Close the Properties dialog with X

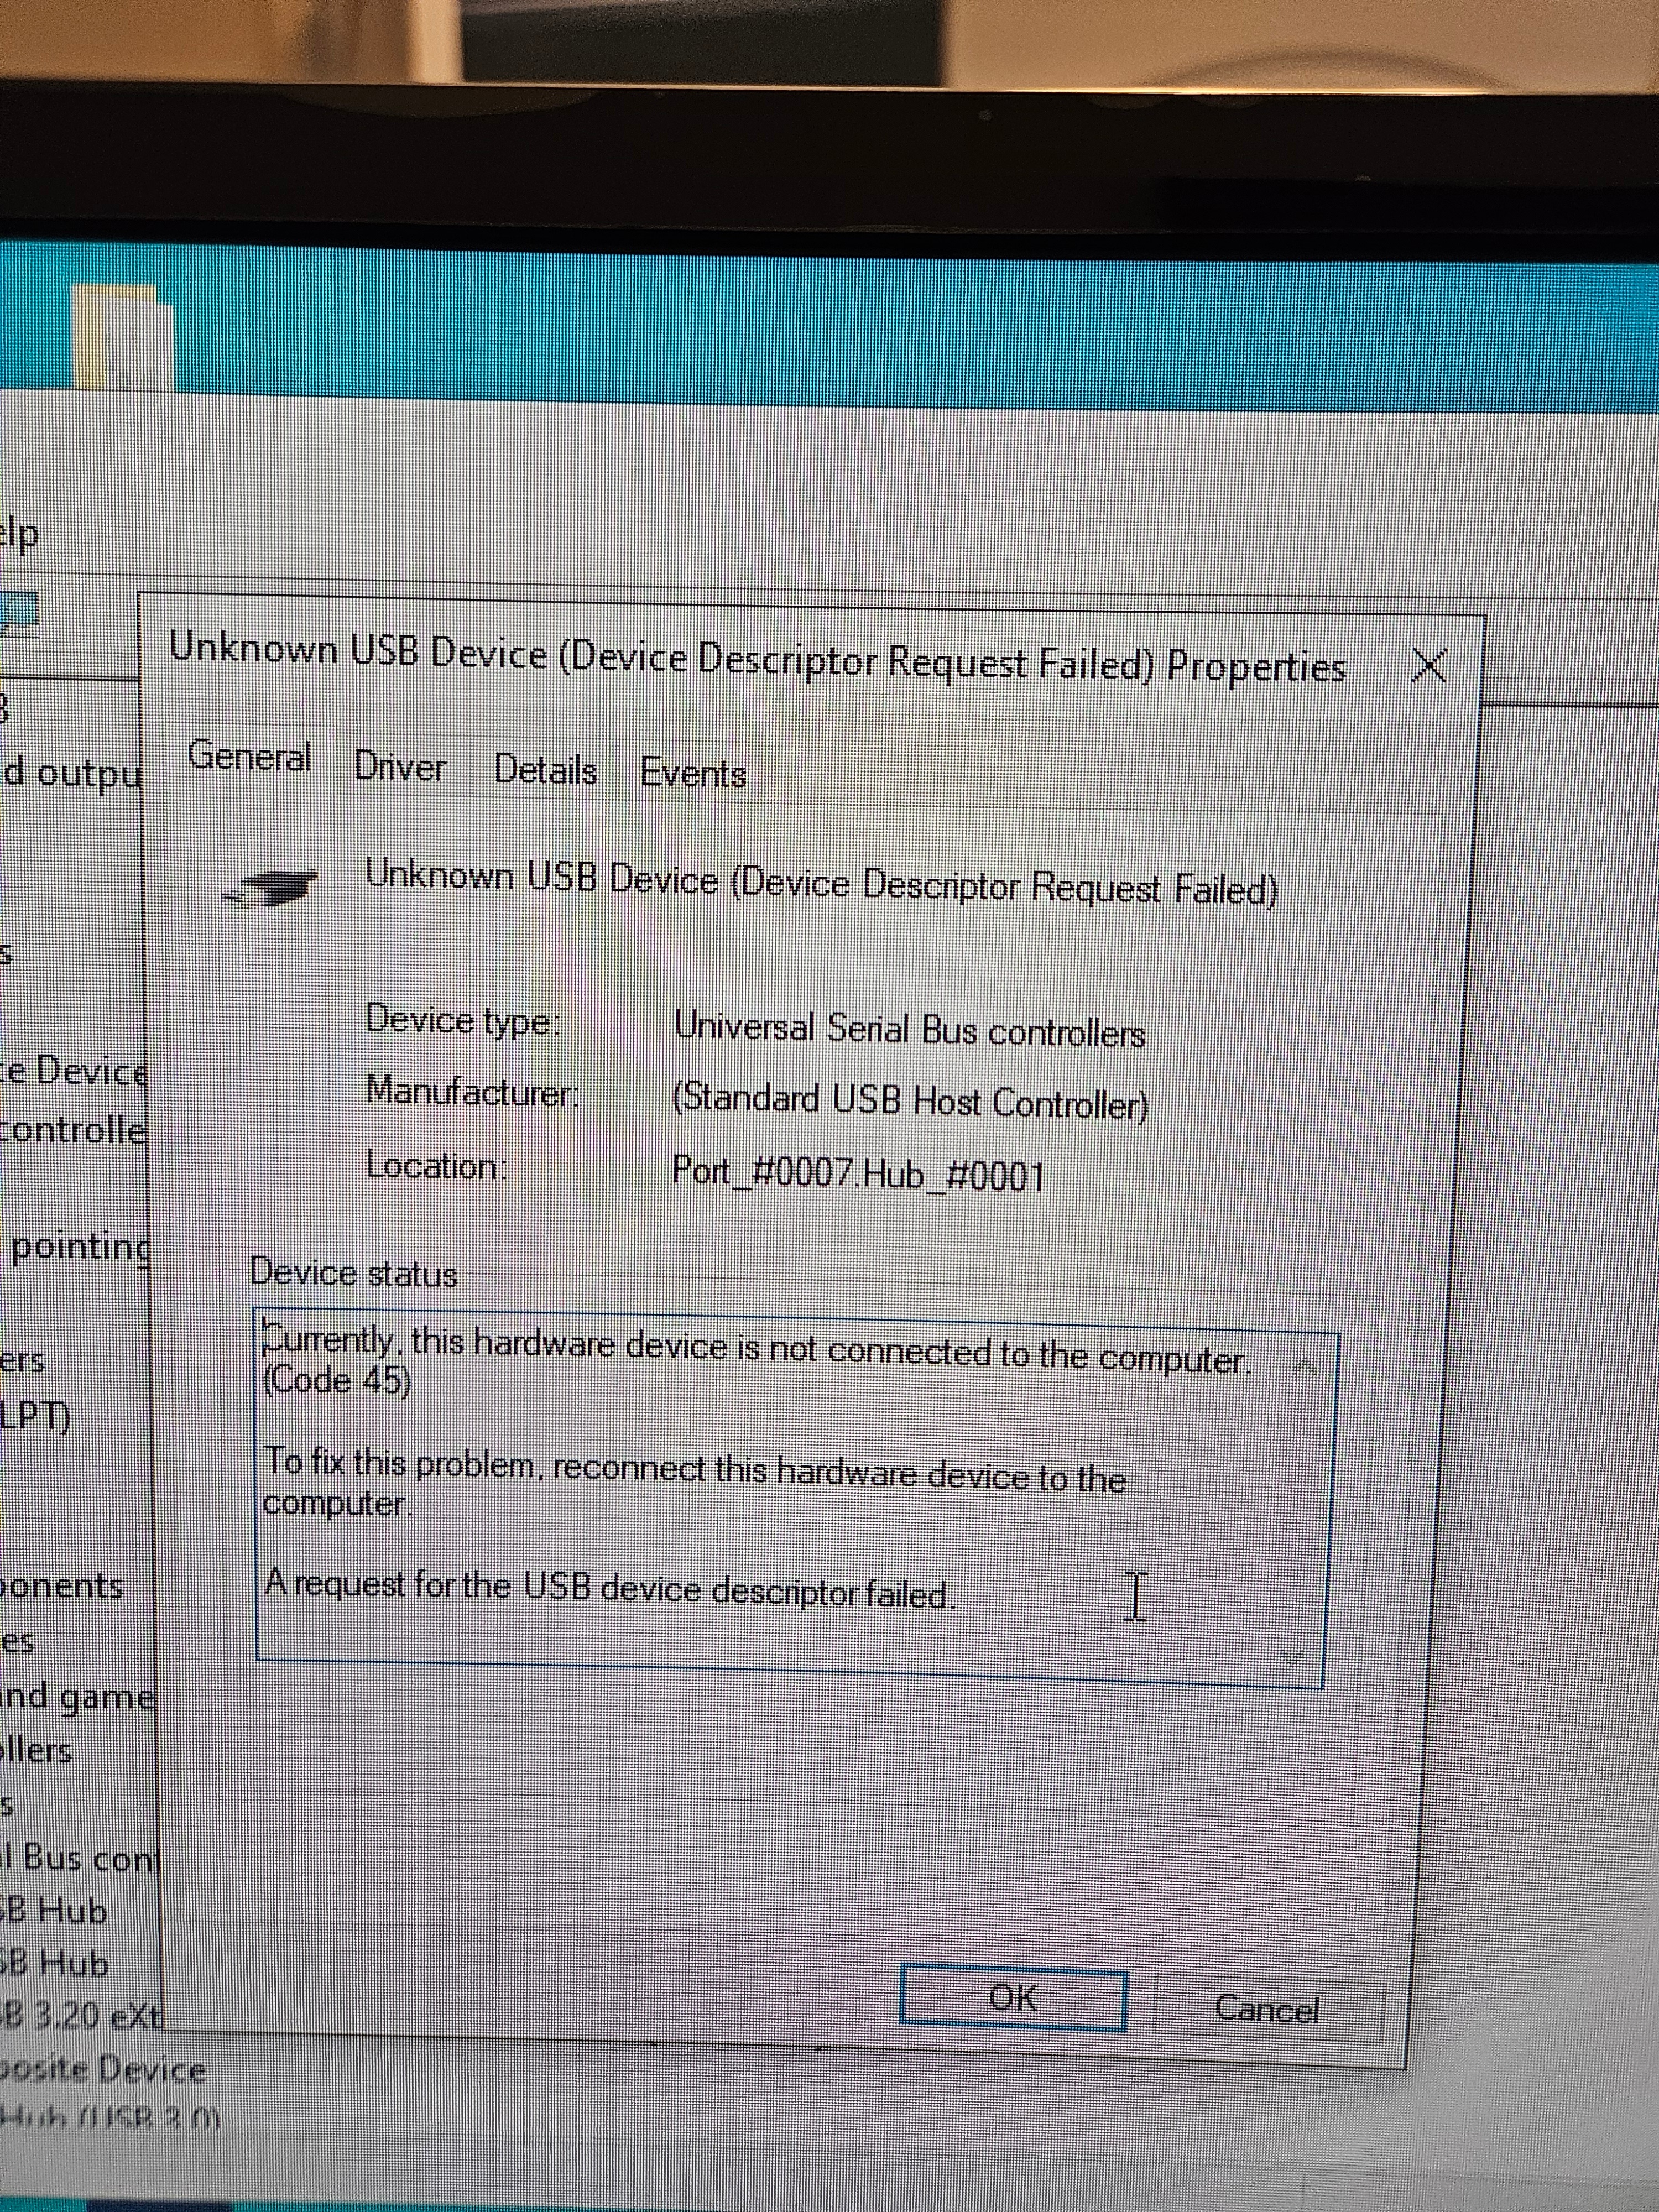[x=1430, y=665]
